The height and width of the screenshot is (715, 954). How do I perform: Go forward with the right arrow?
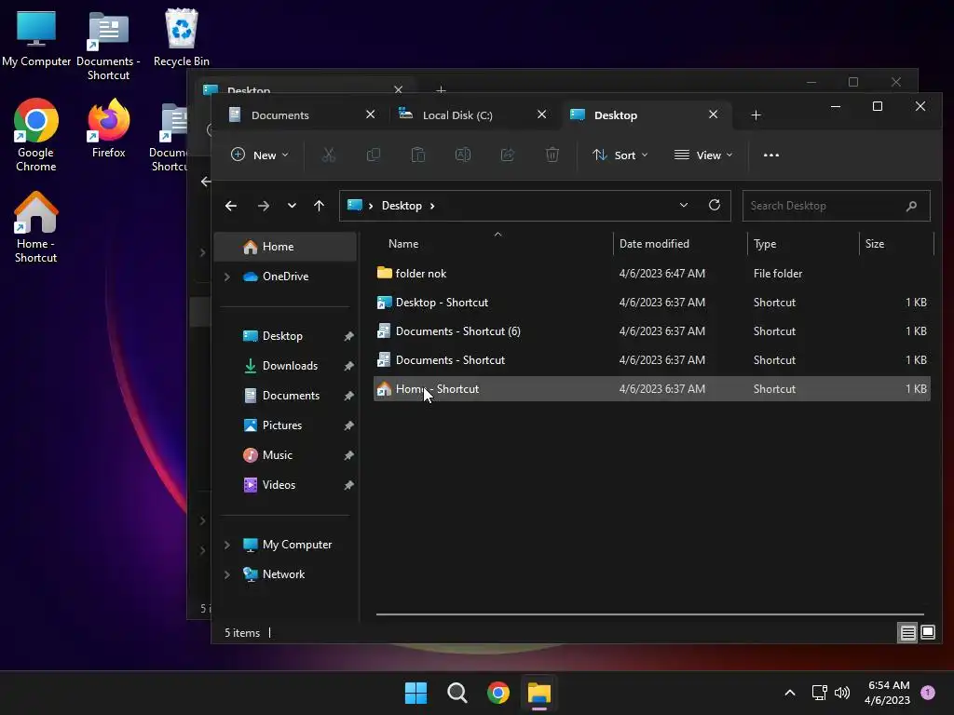(264, 206)
